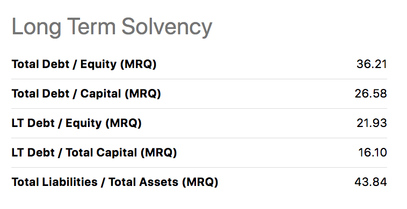Click the Long Term Solvency heading
407x209 pixels.
112,27
